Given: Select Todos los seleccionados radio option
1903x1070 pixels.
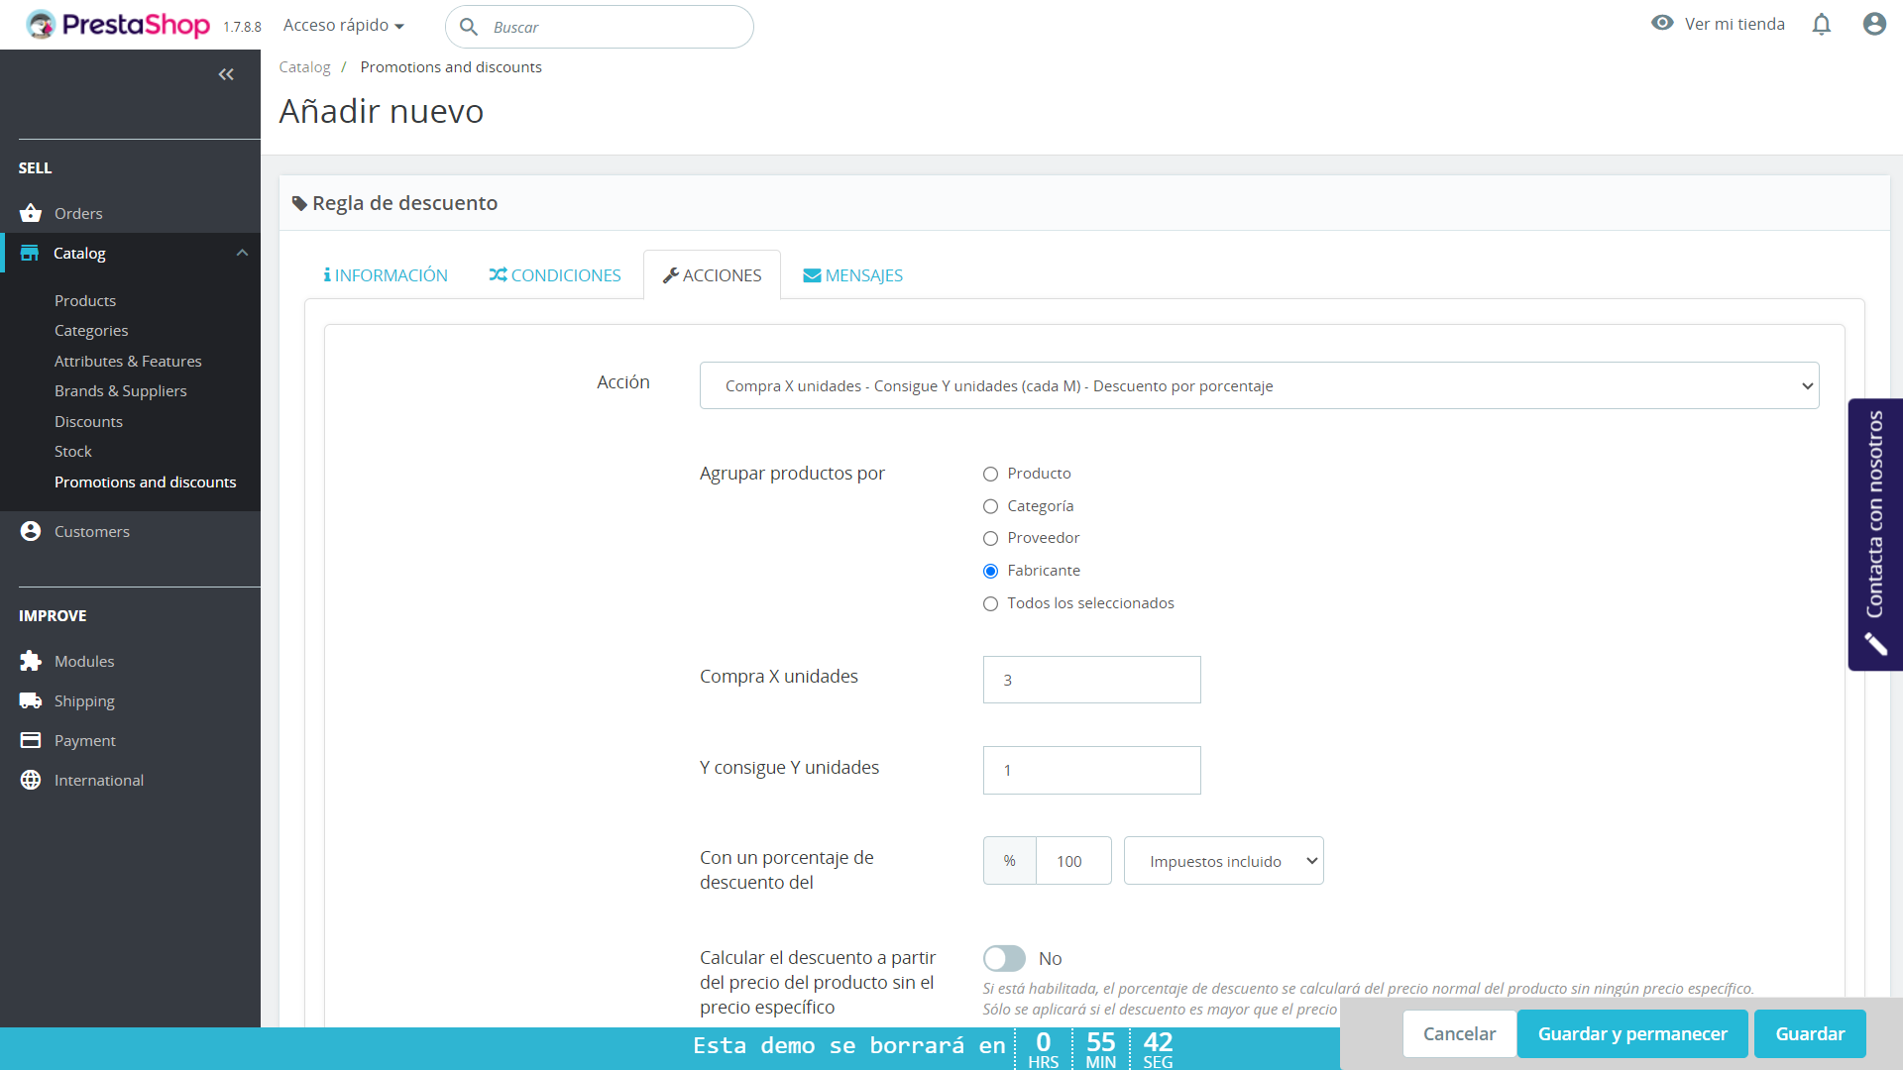Looking at the screenshot, I should coord(990,603).
